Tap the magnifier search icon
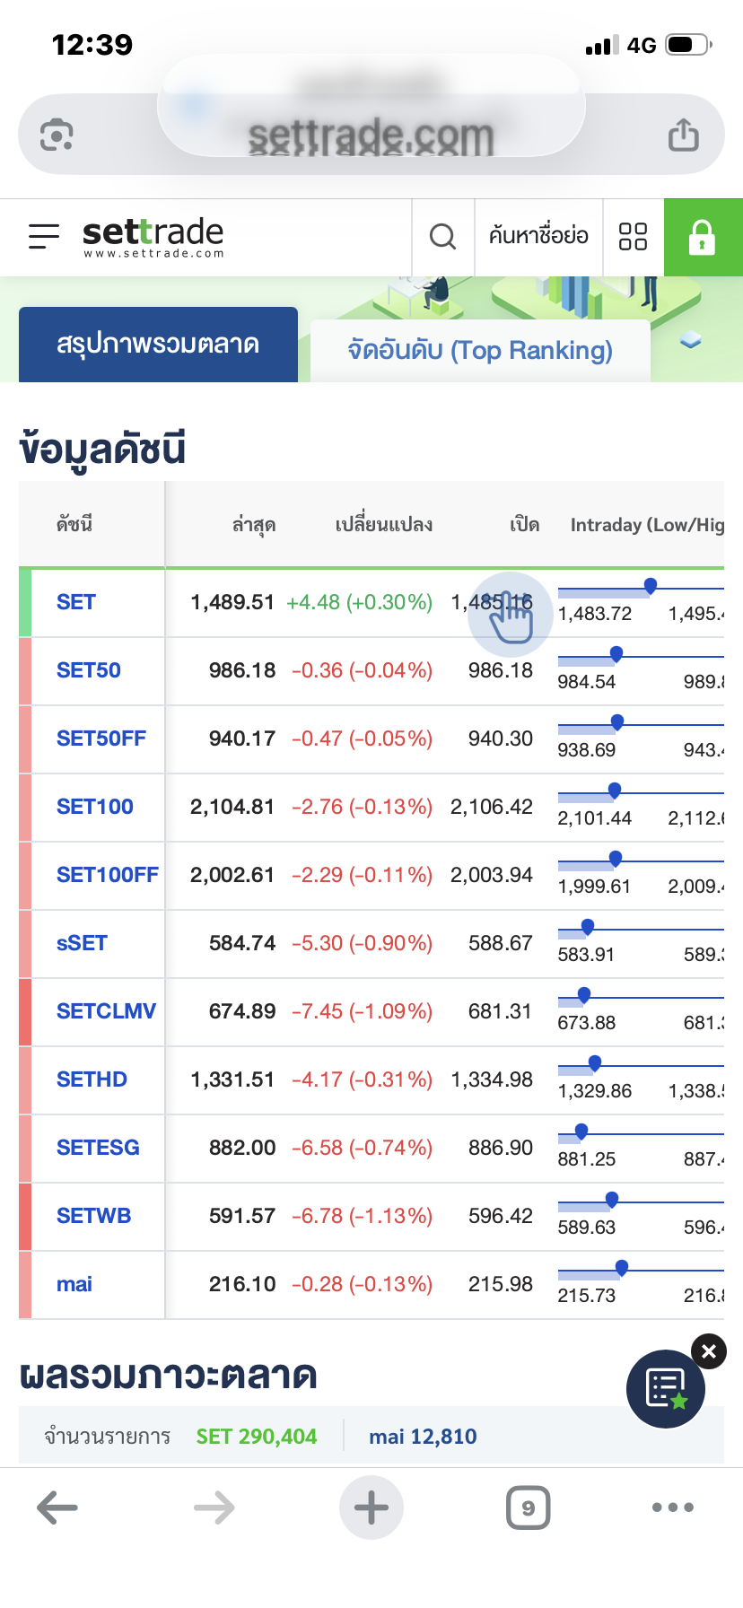This screenshot has height=1608, width=743. (x=442, y=237)
